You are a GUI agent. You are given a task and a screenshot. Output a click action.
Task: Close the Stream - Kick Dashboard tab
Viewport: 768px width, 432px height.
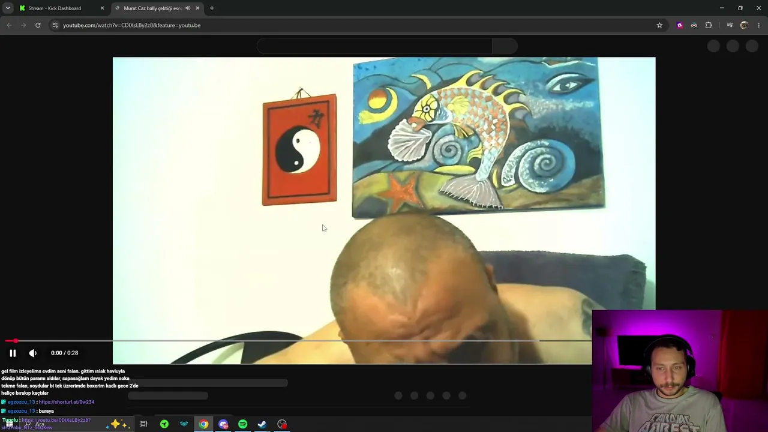tap(102, 8)
